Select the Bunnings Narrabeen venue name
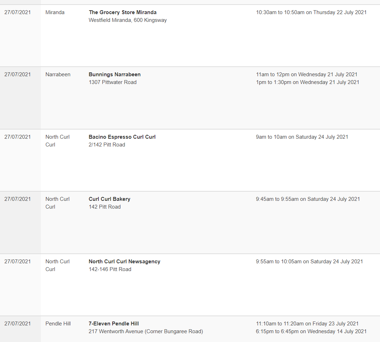This screenshot has height=342, width=380. pos(115,74)
